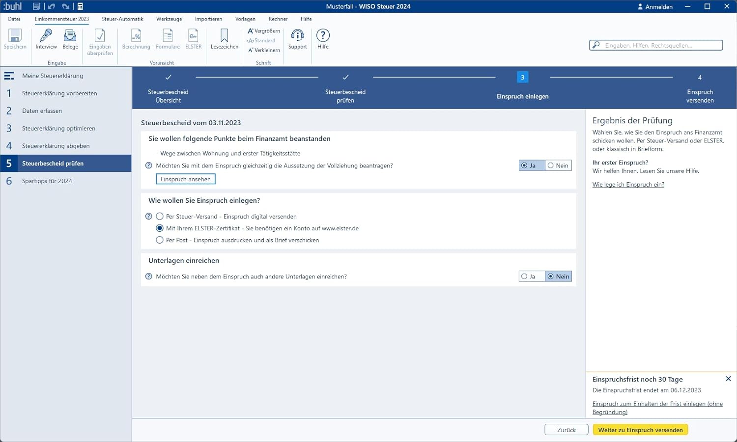
Task: Click the Anmelden label
Action: pyautogui.click(x=659, y=7)
